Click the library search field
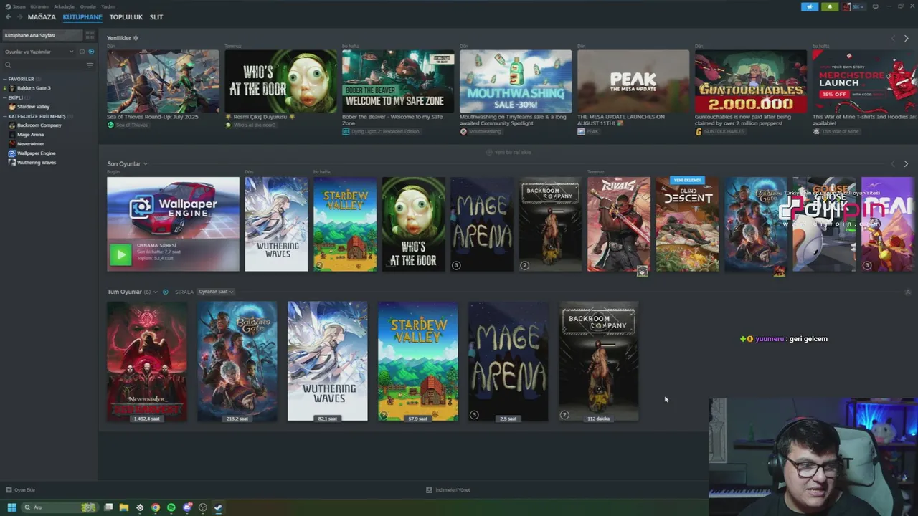This screenshot has width=918, height=516. (43, 65)
